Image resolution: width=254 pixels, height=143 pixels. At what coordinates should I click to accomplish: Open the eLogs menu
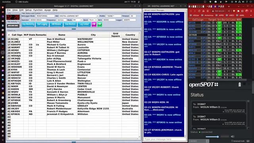pos(48,10)
